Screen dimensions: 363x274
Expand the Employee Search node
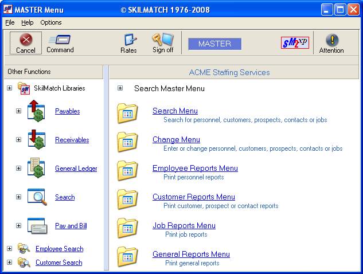tap(10, 249)
